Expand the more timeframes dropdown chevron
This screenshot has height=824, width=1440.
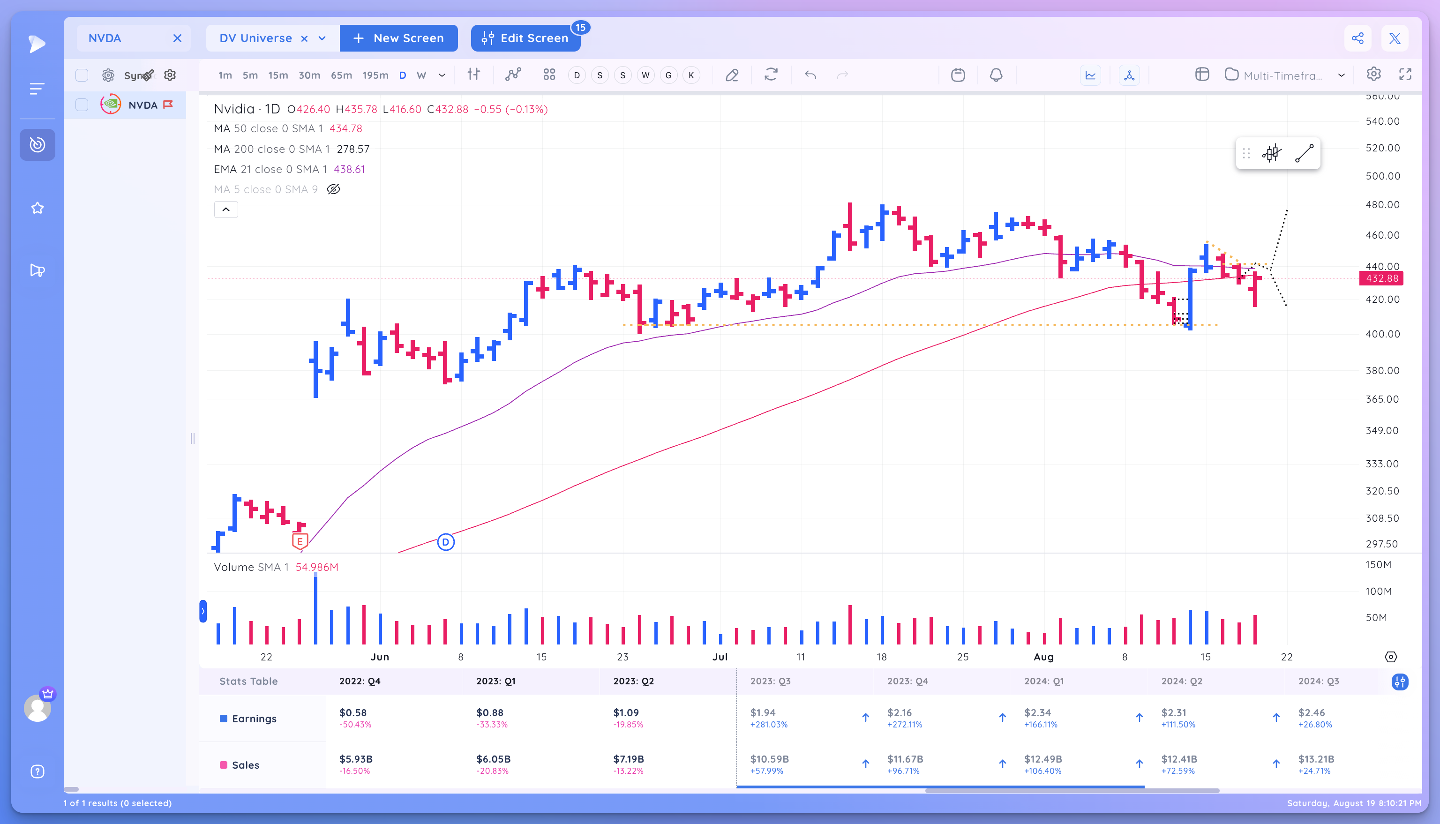[x=442, y=75]
